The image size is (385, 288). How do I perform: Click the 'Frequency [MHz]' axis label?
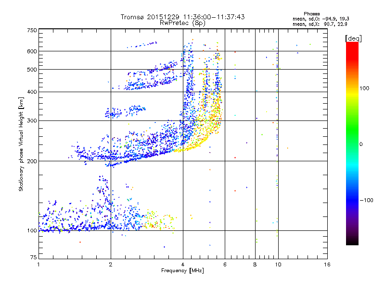[182, 271]
